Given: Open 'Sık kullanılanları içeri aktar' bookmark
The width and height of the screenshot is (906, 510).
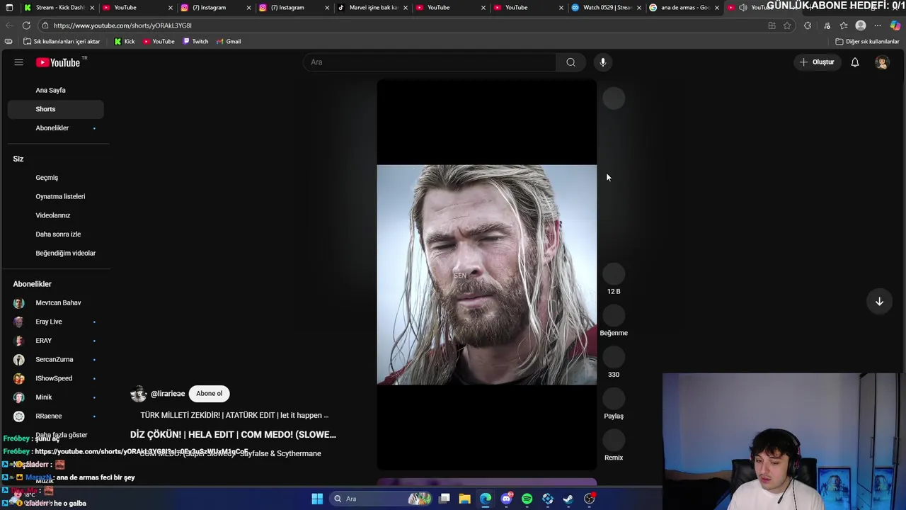Looking at the screenshot, I should pyautogui.click(x=62, y=42).
